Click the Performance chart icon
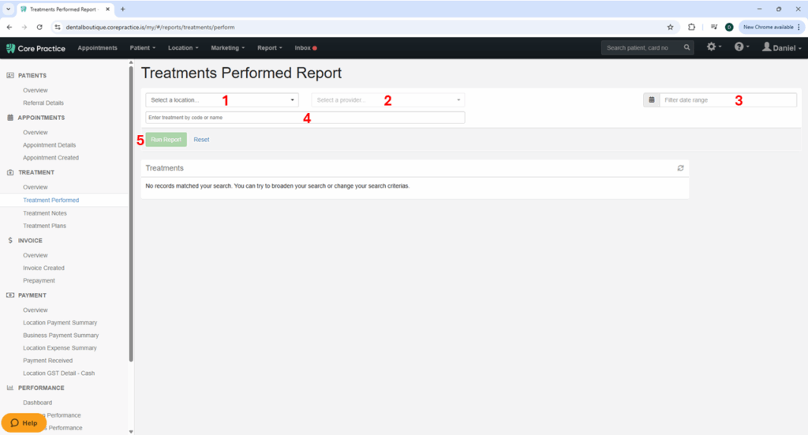This screenshot has width=808, height=435. click(x=10, y=388)
